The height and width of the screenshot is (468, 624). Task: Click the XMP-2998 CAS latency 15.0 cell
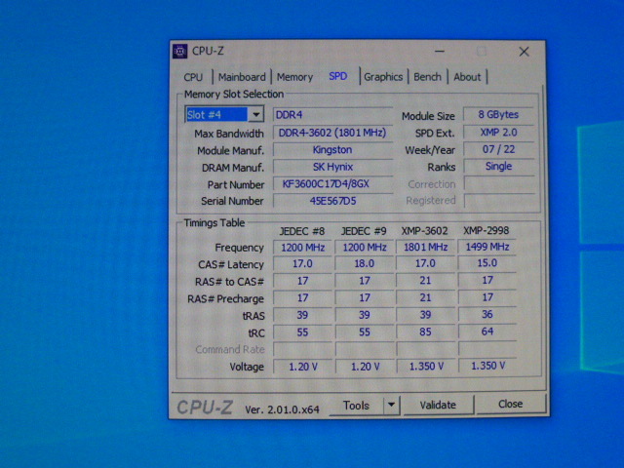tap(487, 263)
